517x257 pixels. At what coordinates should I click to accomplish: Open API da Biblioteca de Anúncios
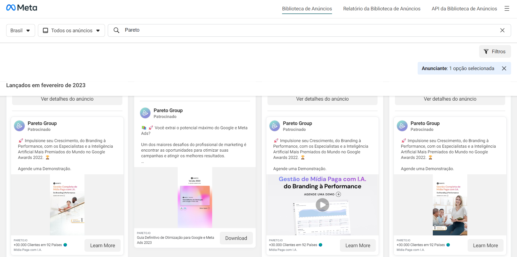(x=464, y=9)
